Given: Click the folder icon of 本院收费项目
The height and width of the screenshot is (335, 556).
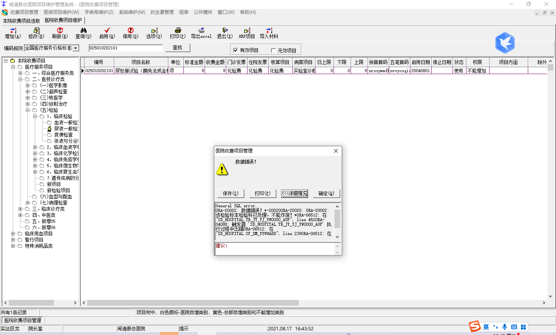Looking at the screenshot, I should click(x=13, y=61).
